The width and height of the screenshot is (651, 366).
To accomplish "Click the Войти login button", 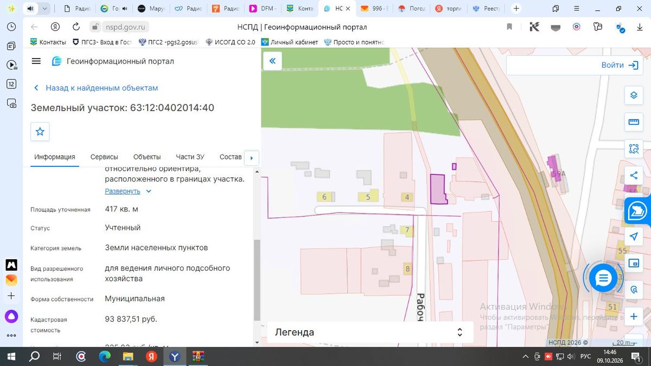I will [619, 65].
